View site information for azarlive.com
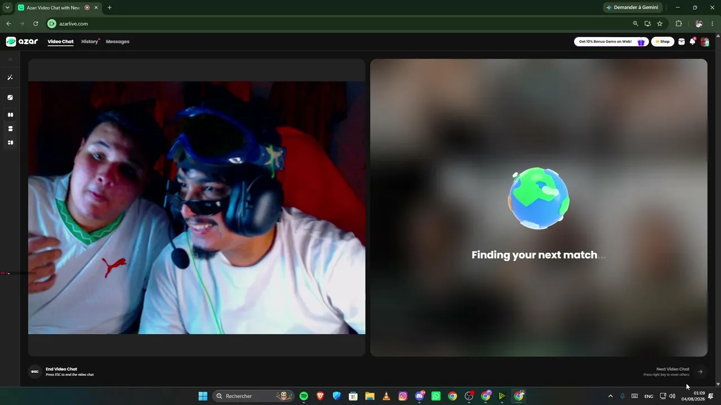The width and height of the screenshot is (721, 405). [x=52, y=24]
